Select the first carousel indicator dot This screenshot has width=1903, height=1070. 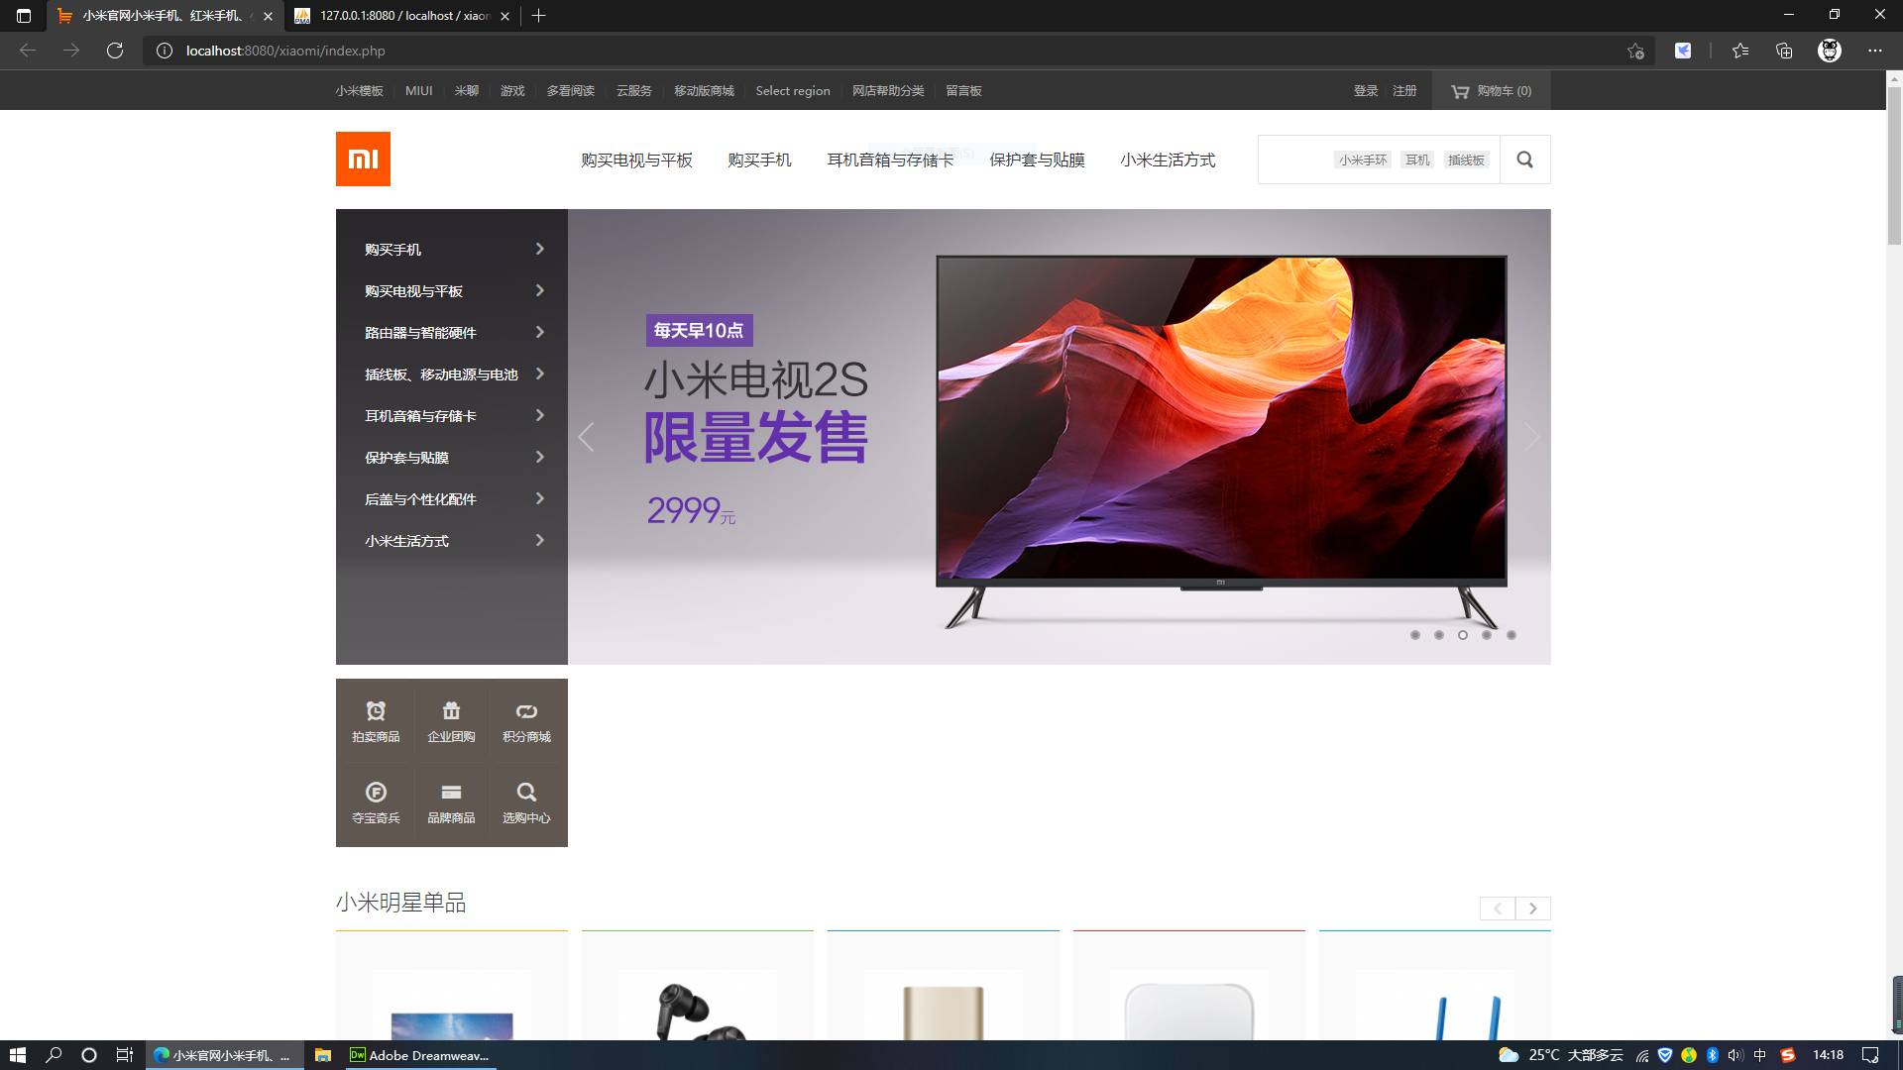(1415, 635)
